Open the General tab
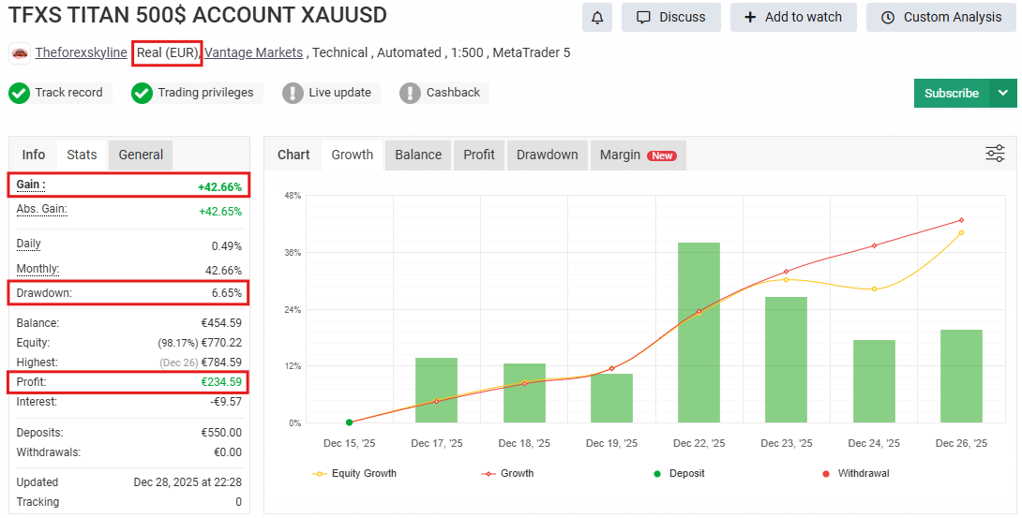The height and width of the screenshot is (518, 1022). [x=141, y=155]
